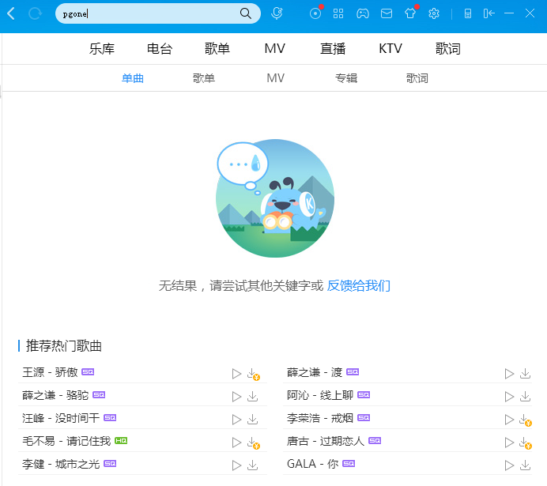Screen dimensions: 547x486
Task: Open the 乐库 main tab
Action: click(x=101, y=48)
